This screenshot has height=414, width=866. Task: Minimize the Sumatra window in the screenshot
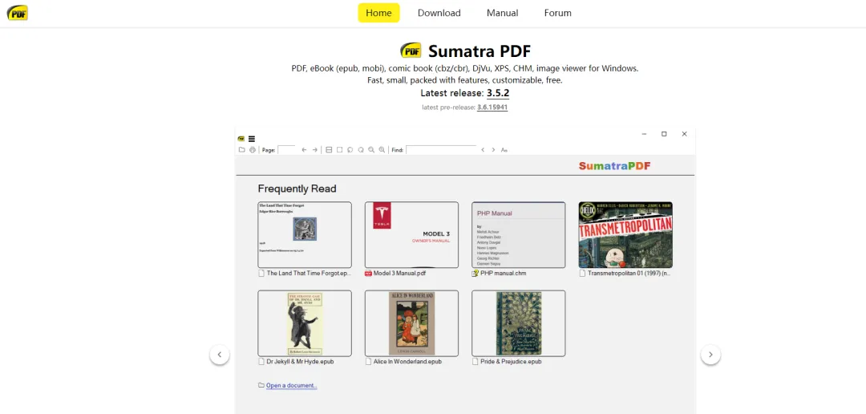[x=644, y=134]
